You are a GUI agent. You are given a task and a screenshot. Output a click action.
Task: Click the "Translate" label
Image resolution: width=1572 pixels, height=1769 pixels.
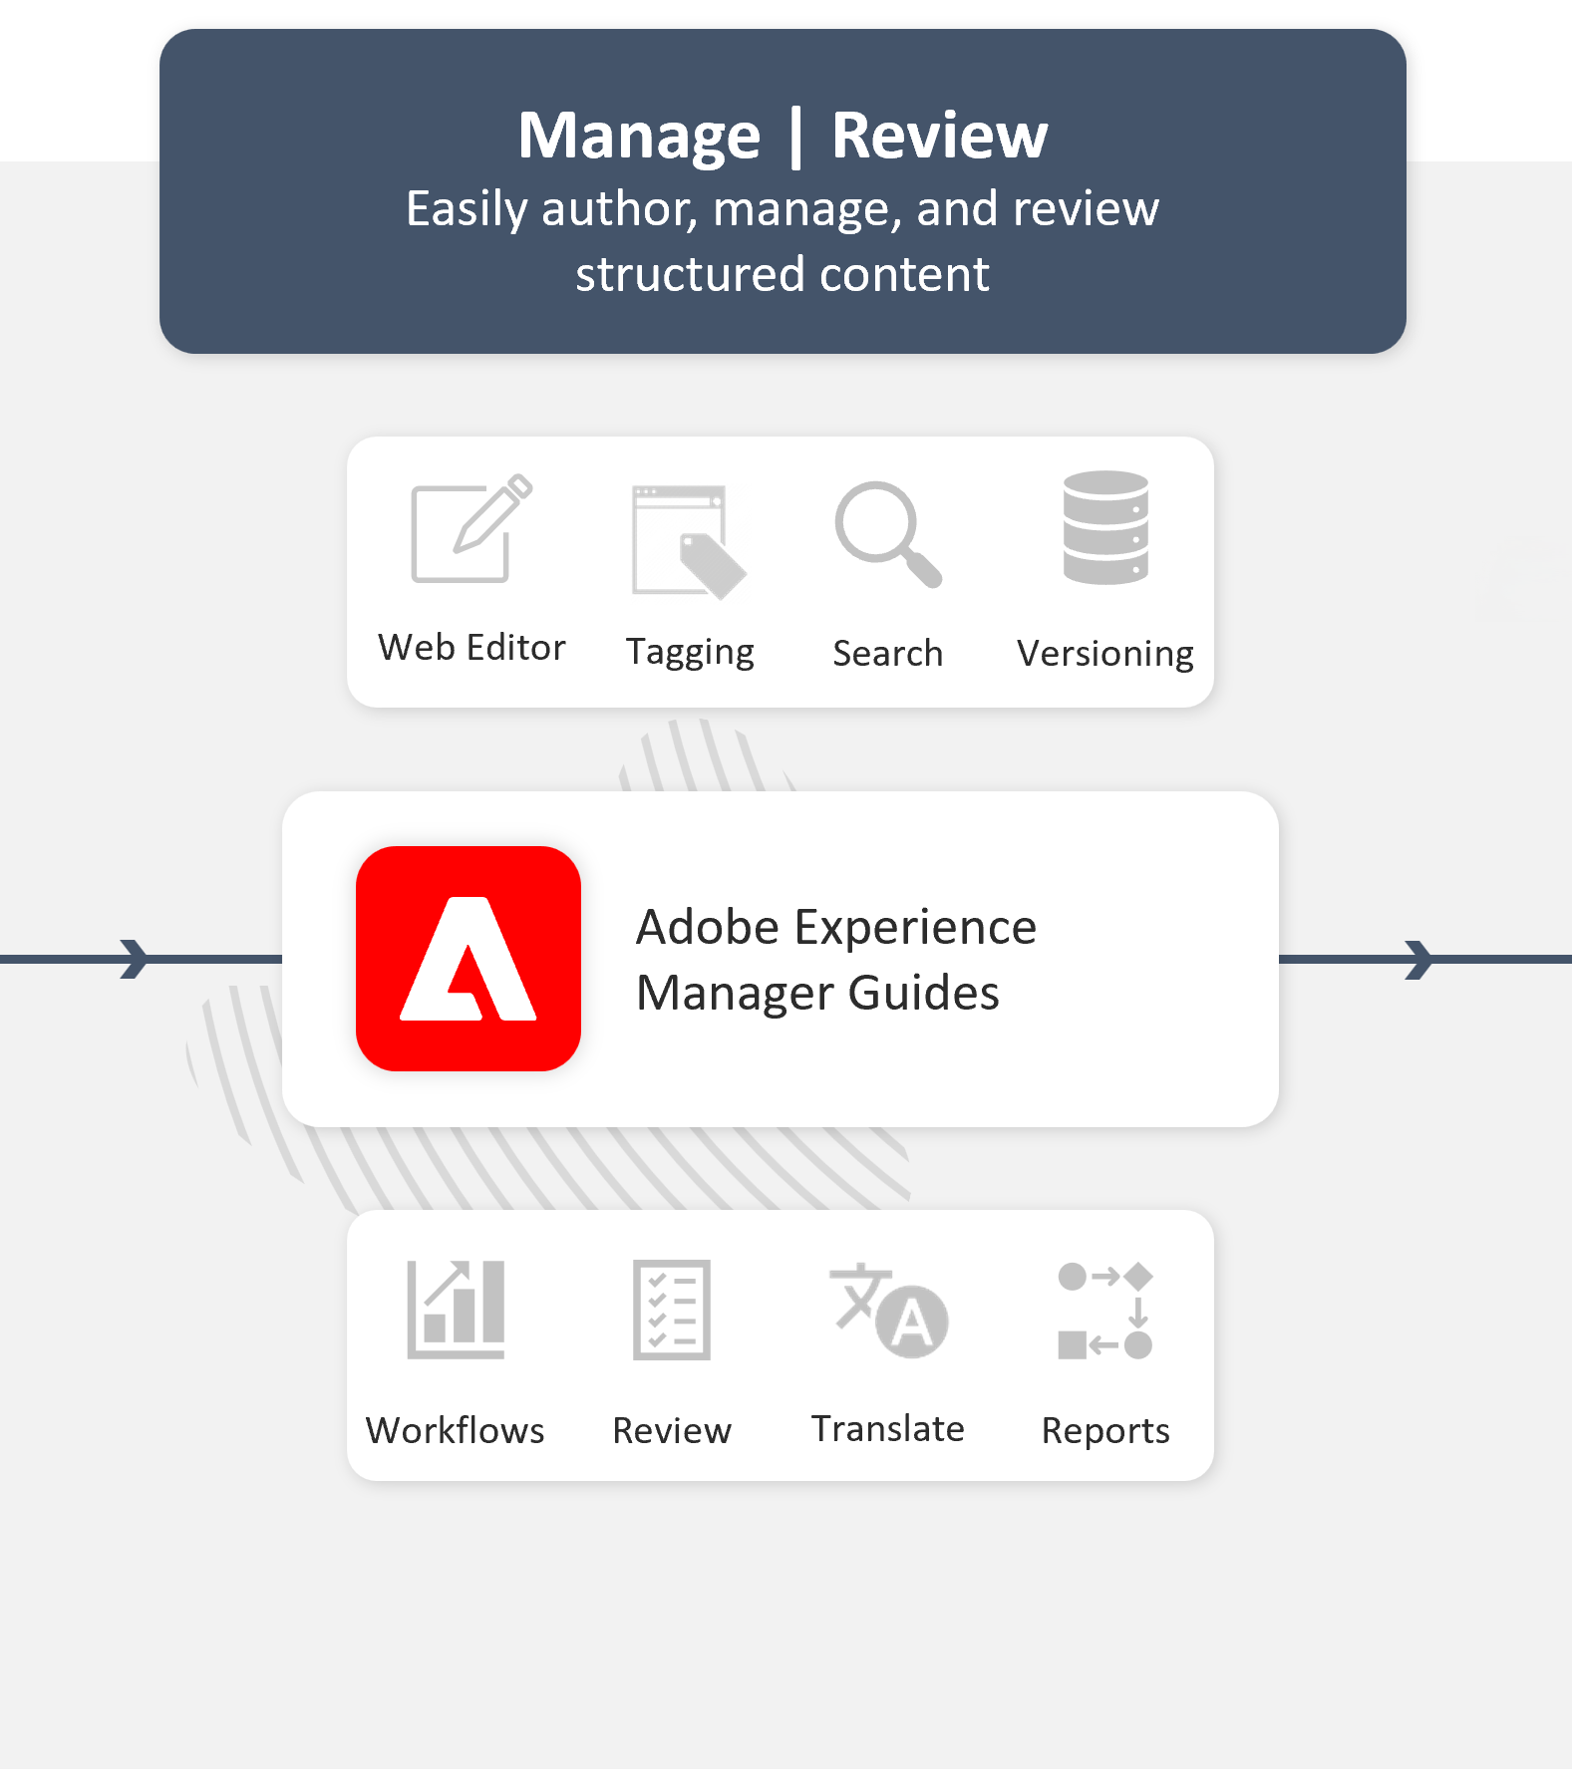click(888, 1428)
